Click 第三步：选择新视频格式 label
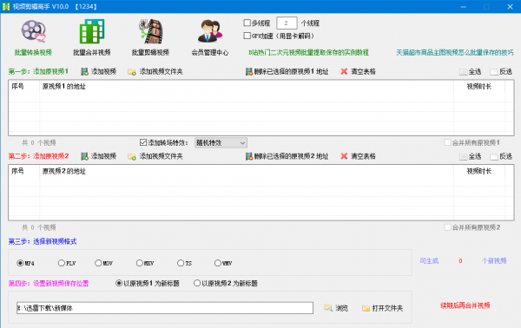This screenshot has width=521, height=328. coord(43,241)
